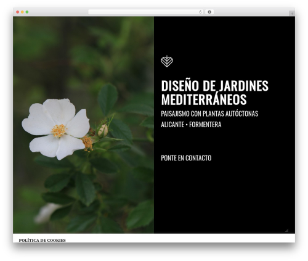Click the yellow minimize window button

[22, 12]
